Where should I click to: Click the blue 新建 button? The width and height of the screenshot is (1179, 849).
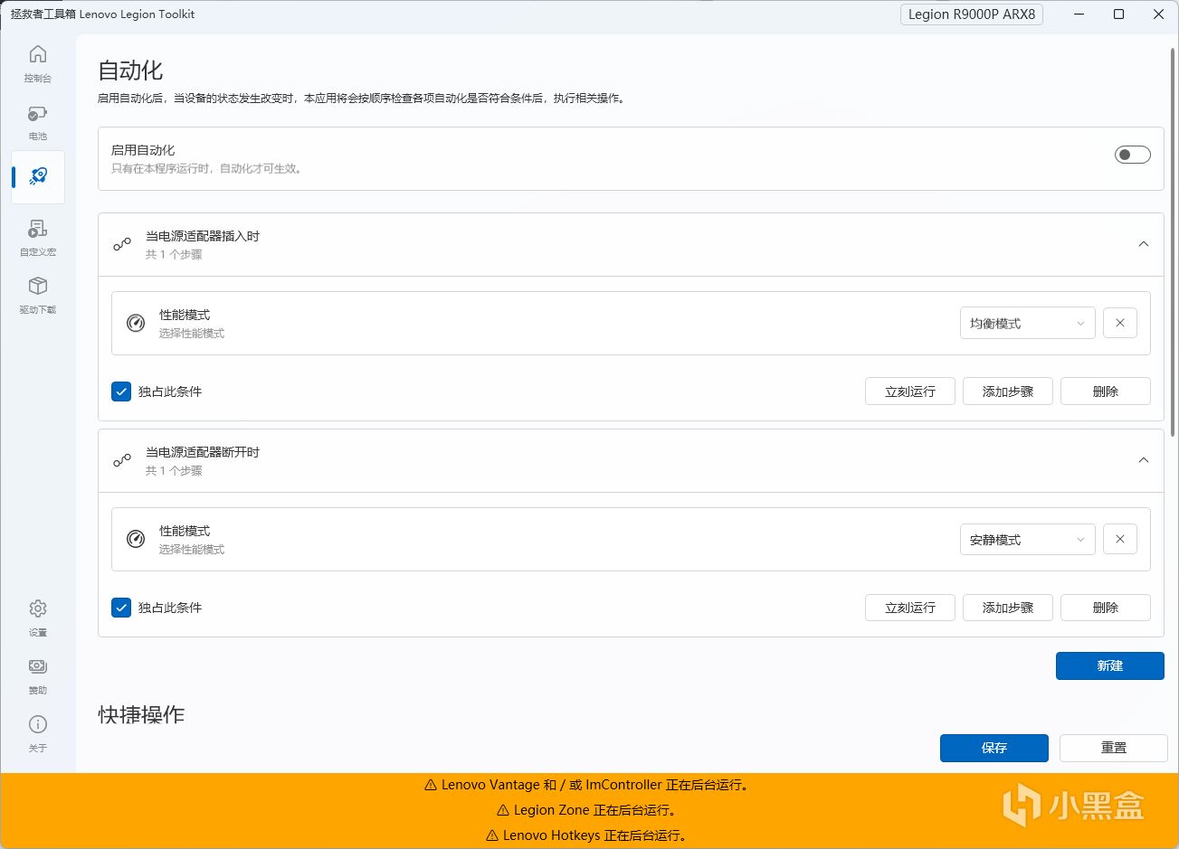pyautogui.click(x=1110, y=665)
